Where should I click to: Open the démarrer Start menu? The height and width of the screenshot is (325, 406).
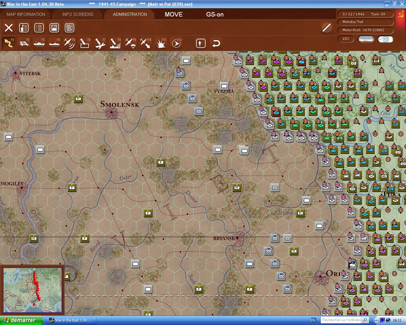click(21, 320)
